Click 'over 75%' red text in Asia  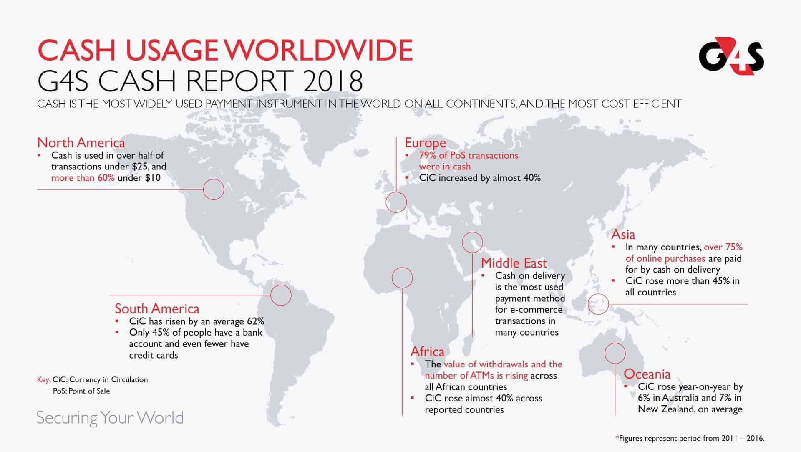pyautogui.click(x=723, y=247)
